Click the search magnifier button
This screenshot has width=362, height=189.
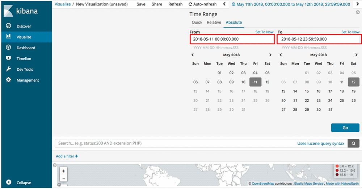click(x=353, y=144)
